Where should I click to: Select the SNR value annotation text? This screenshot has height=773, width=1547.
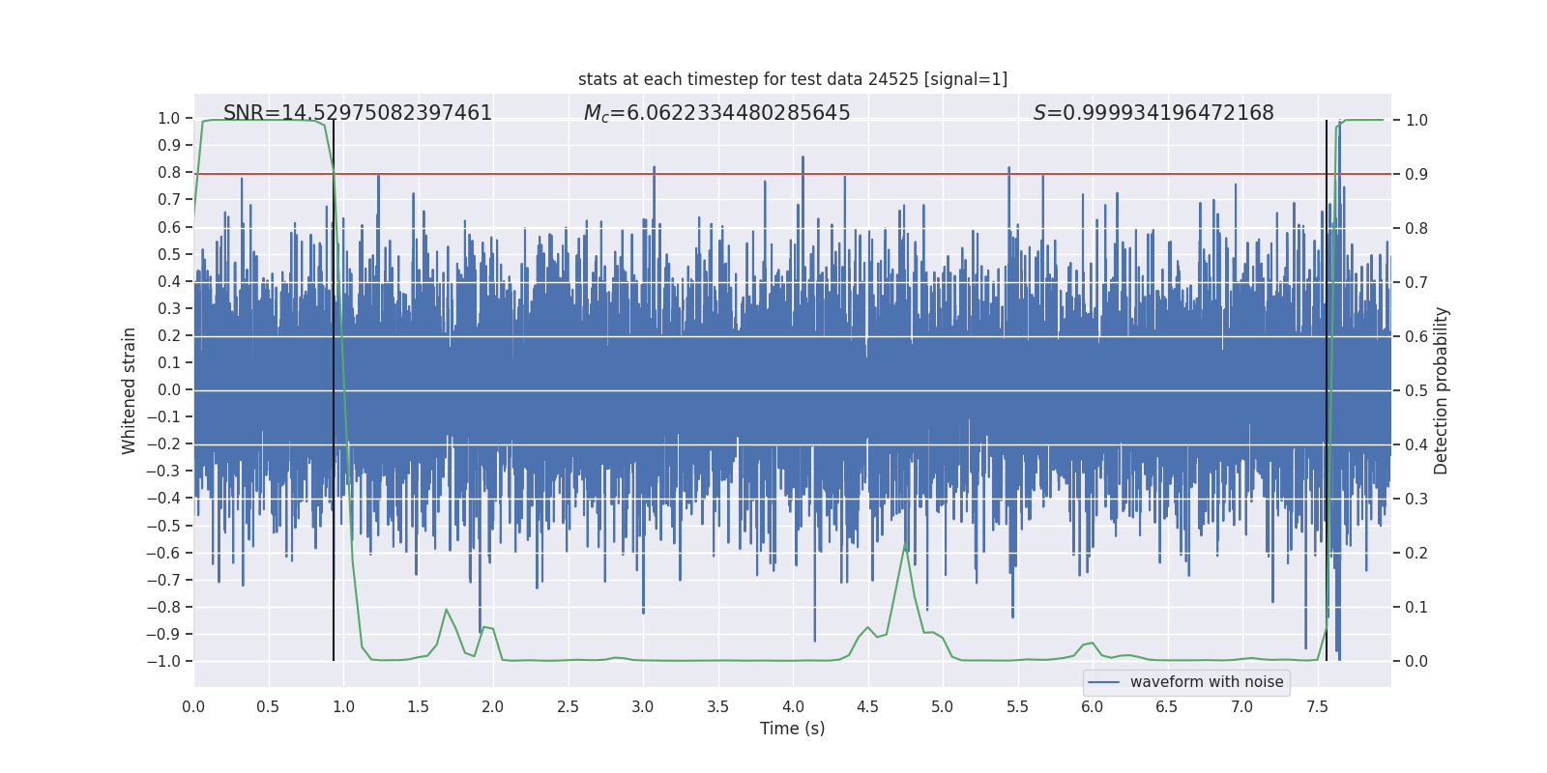(x=358, y=113)
